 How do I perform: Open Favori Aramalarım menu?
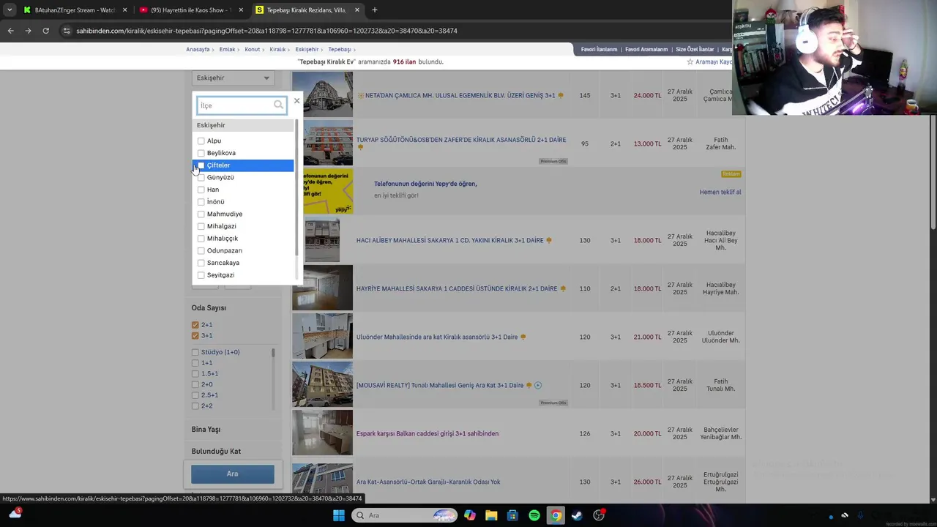pyautogui.click(x=646, y=50)
